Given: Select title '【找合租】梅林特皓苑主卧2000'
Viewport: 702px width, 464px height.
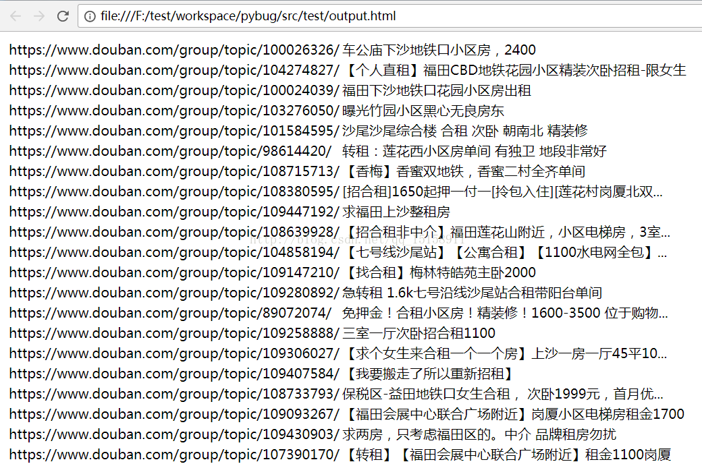Looking at the screenshot, I should (x=439, y=272).
